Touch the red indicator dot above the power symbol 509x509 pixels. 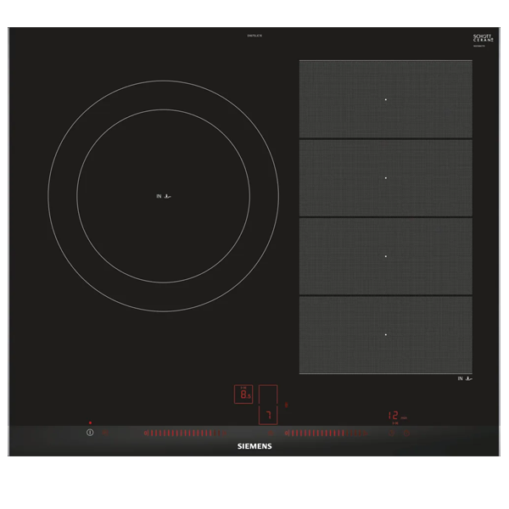(x=89, y=422)
